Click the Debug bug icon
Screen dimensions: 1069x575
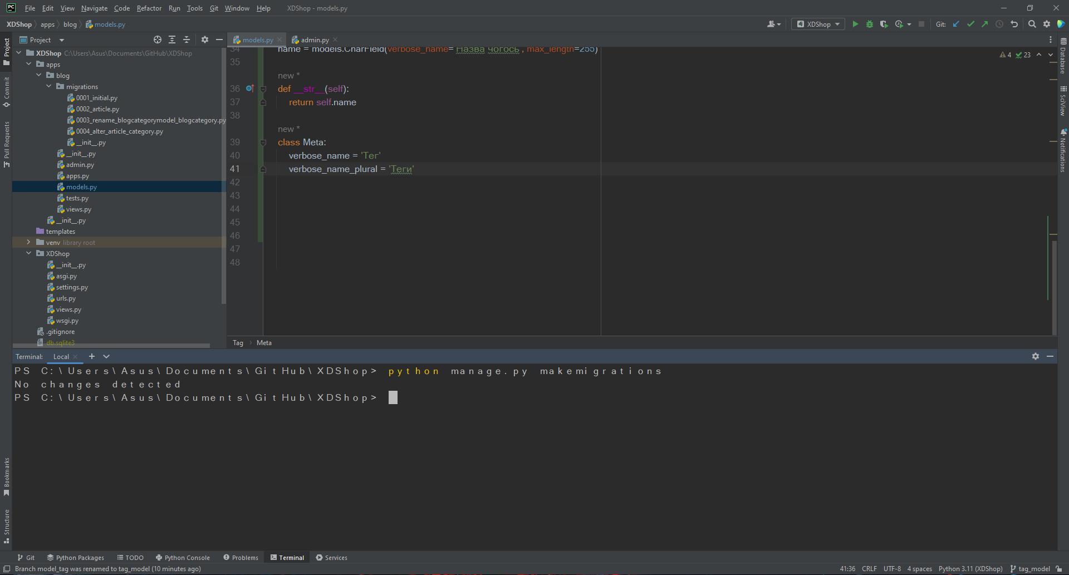(870, 24)
